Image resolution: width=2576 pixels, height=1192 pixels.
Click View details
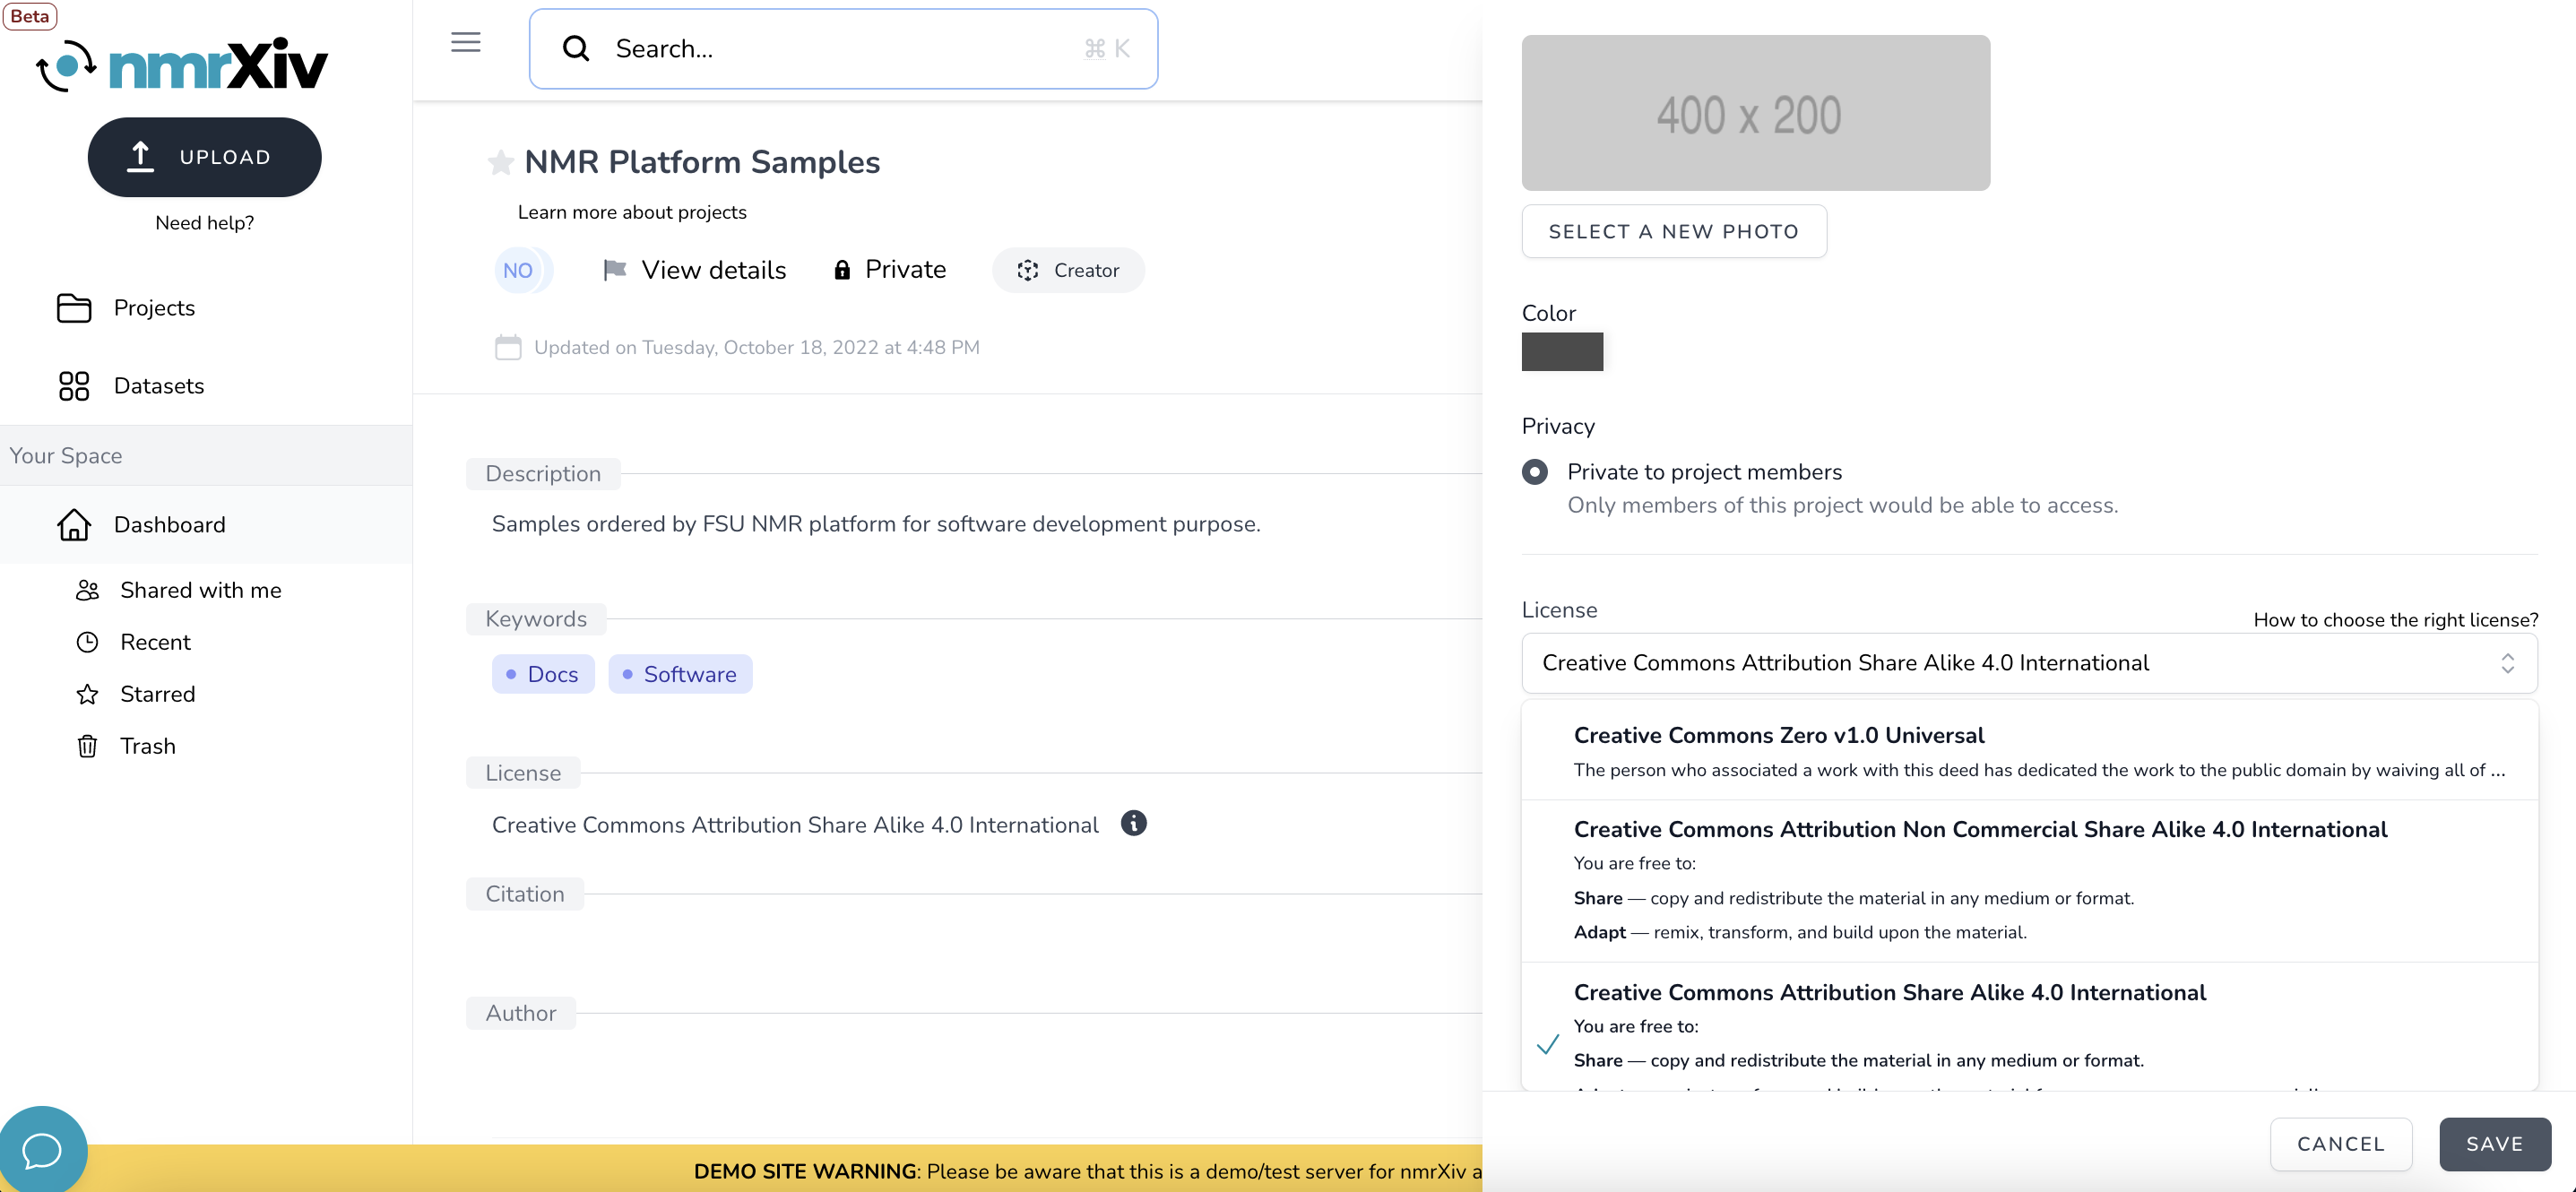(x=713, y=270)
